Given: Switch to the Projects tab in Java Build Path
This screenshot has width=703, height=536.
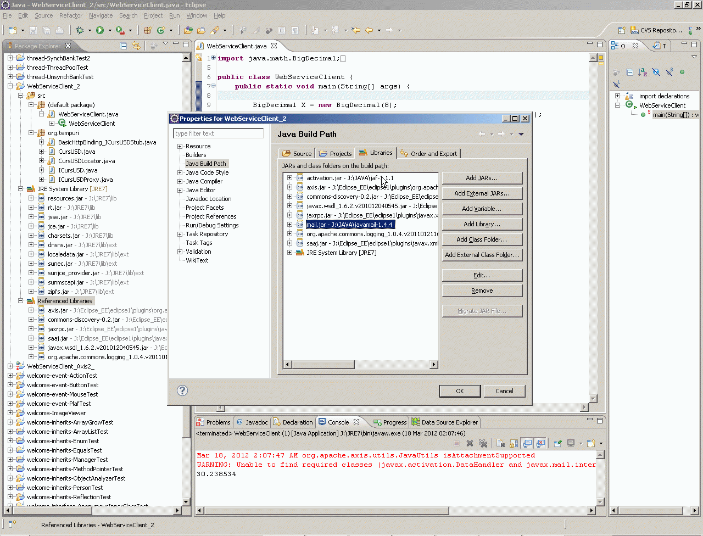Looking at the screenshot, I should [x=335, y=154].
